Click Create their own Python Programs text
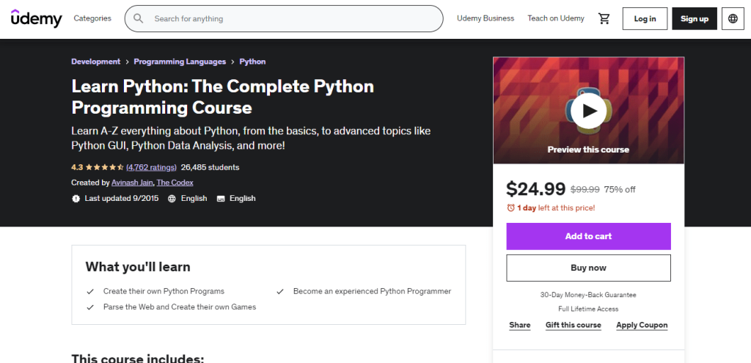 click(164, 291)
